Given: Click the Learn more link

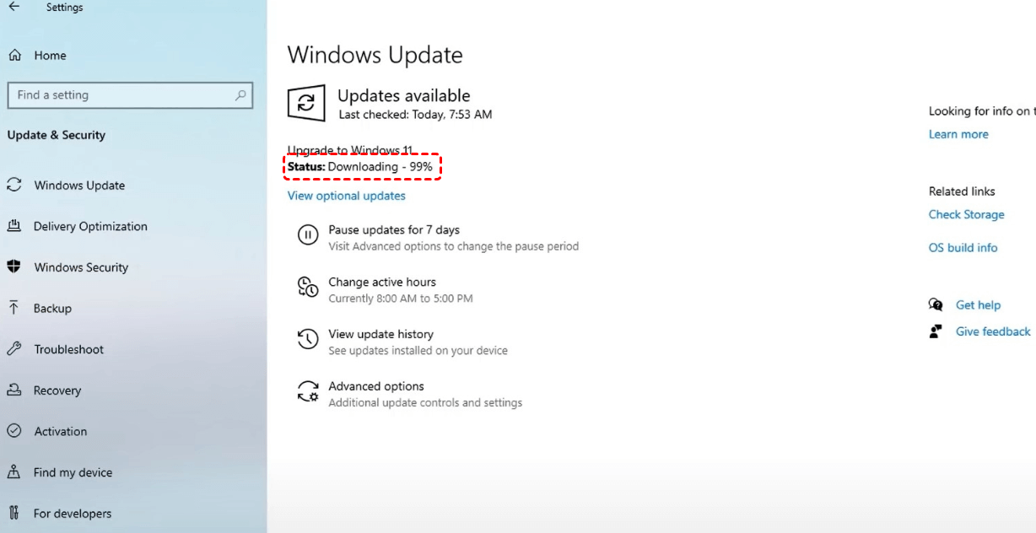Looking at the screenshot, I should pos(958,134).
